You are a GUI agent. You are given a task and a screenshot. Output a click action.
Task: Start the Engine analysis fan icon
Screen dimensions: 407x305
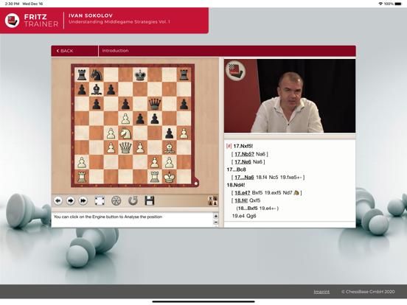coord(116,200)
